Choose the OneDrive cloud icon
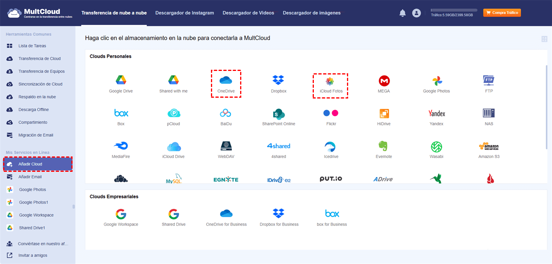 point(226,80)
